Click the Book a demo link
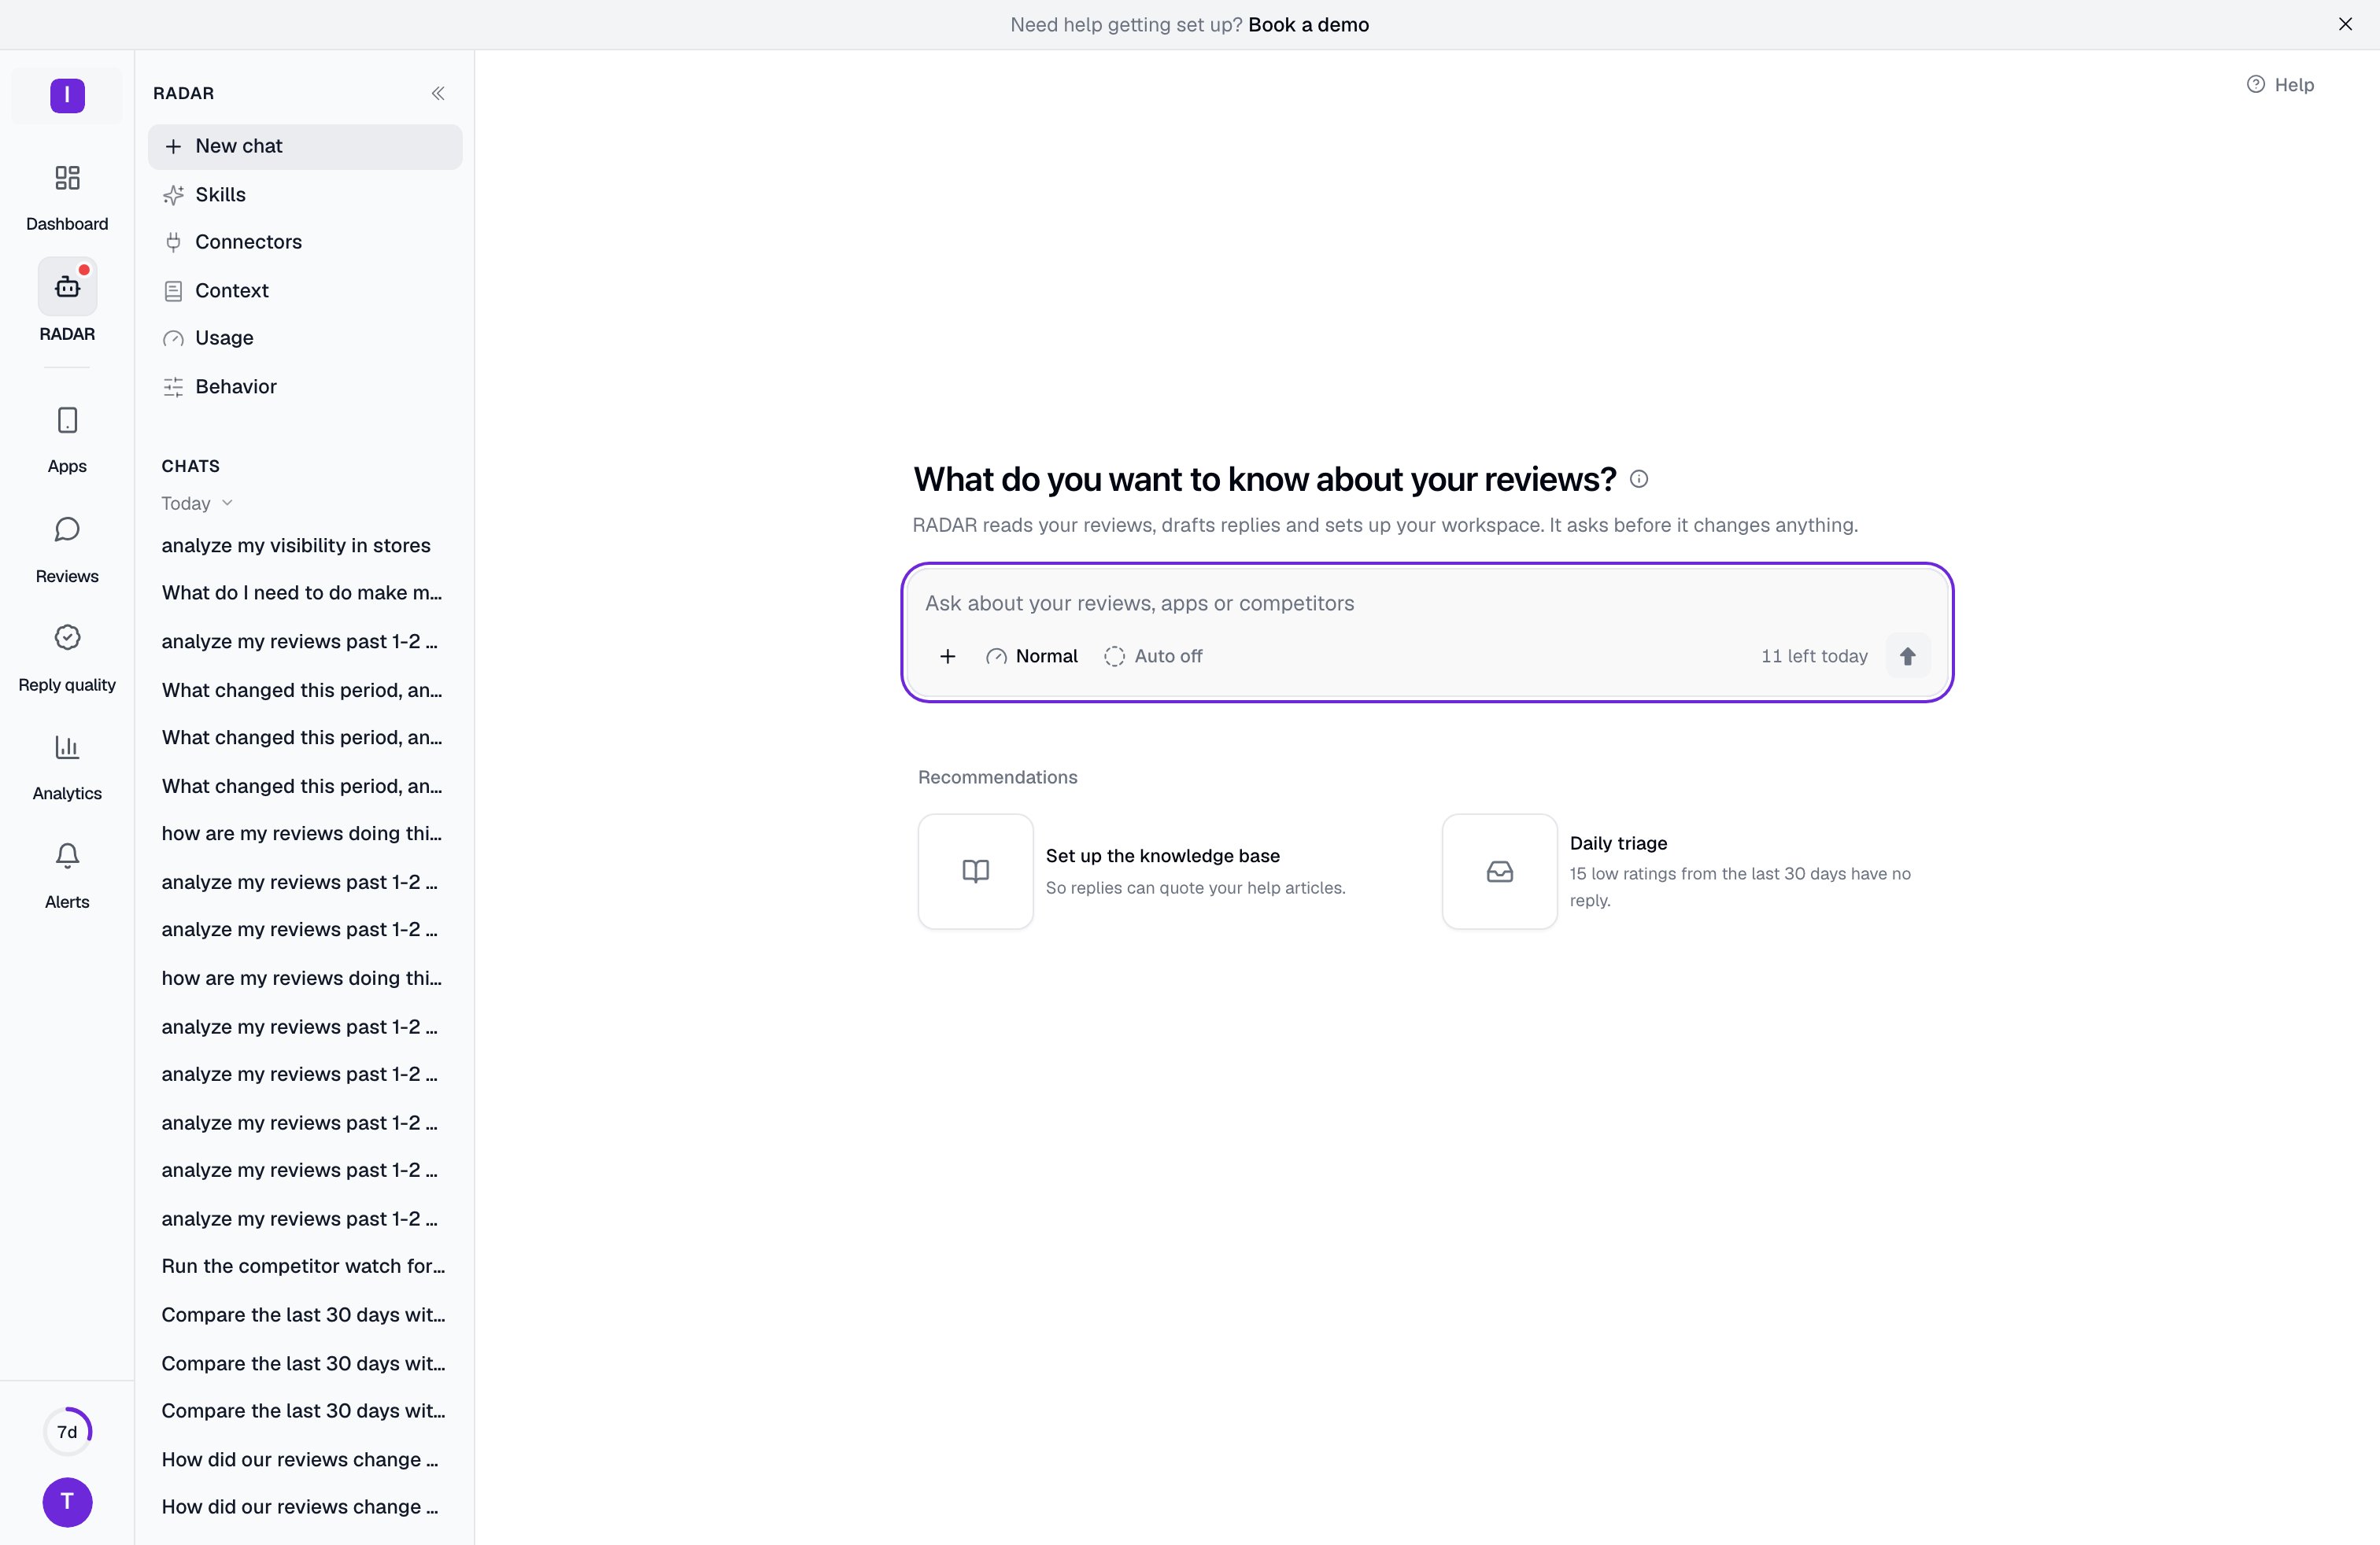2380x1545 pixels. pyautogui.click(x=1308, y=25)
